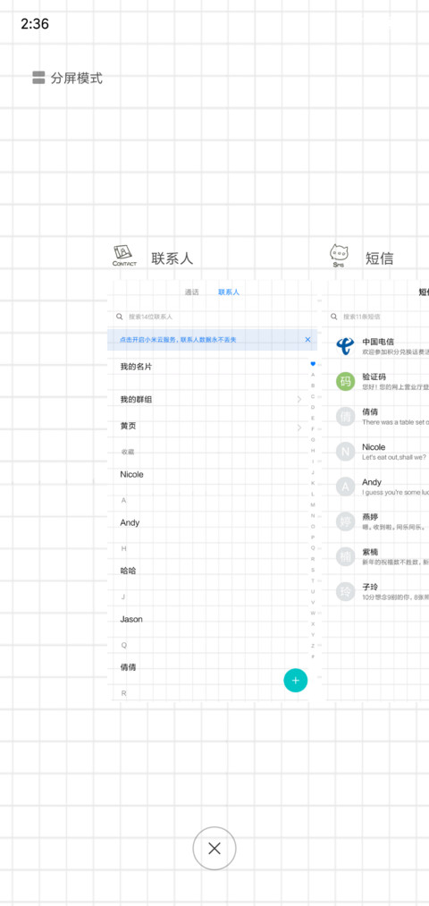
Task: Open 分屏模式 split-screen option
Action: click(x=68, y=78)
